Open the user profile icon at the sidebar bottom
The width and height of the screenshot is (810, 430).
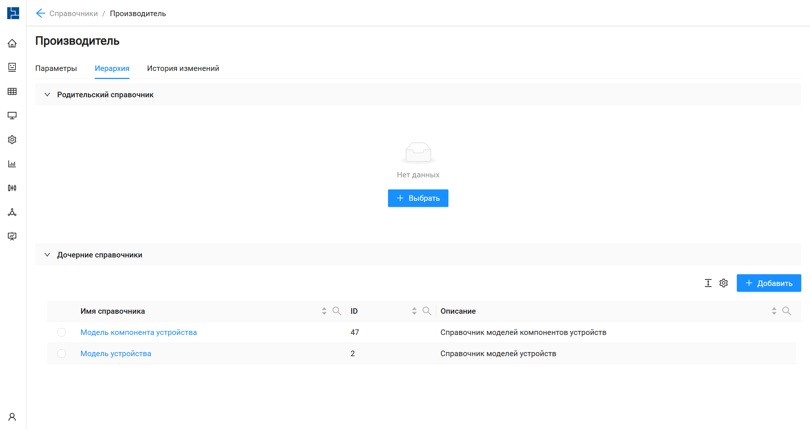click(12, 417)
